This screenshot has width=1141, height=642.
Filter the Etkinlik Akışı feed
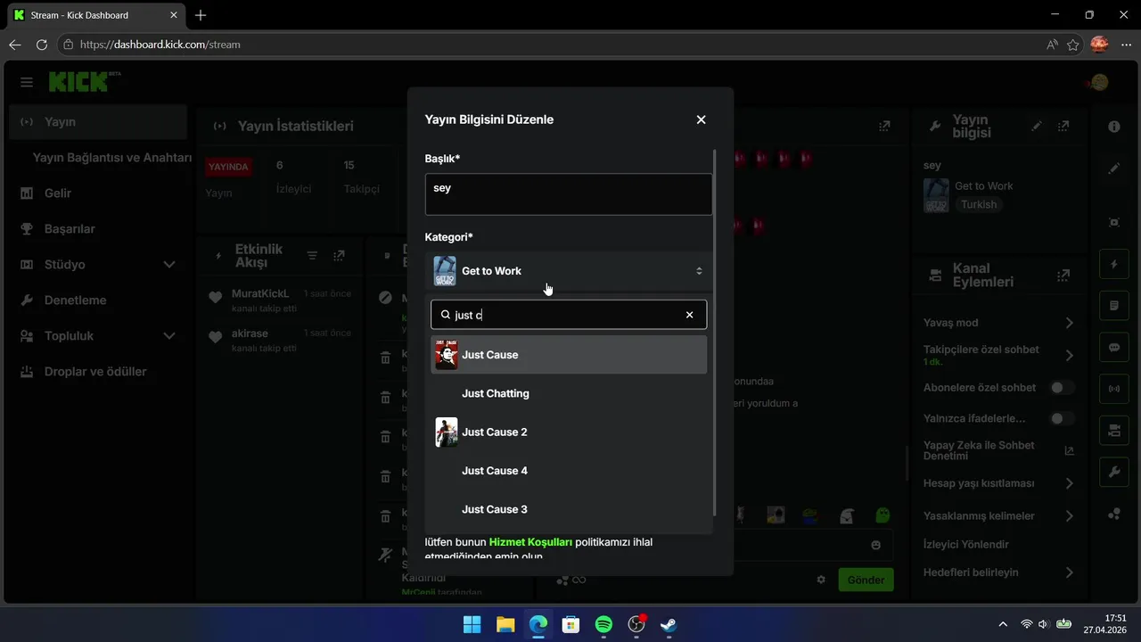click(x=312, y=256)
